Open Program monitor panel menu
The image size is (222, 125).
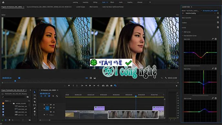pos(24,7)
